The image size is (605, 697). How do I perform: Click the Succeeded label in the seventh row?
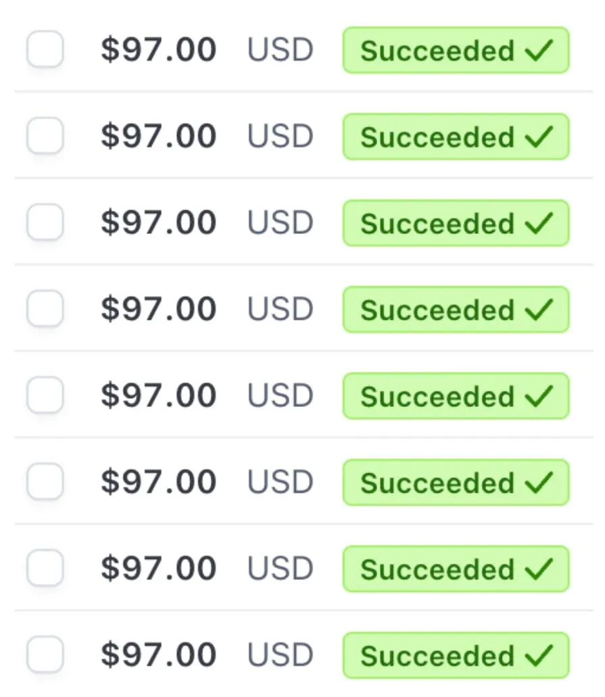point(437,569)
